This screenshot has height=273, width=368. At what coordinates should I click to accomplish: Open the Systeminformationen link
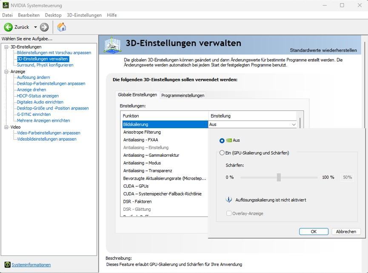31,265
